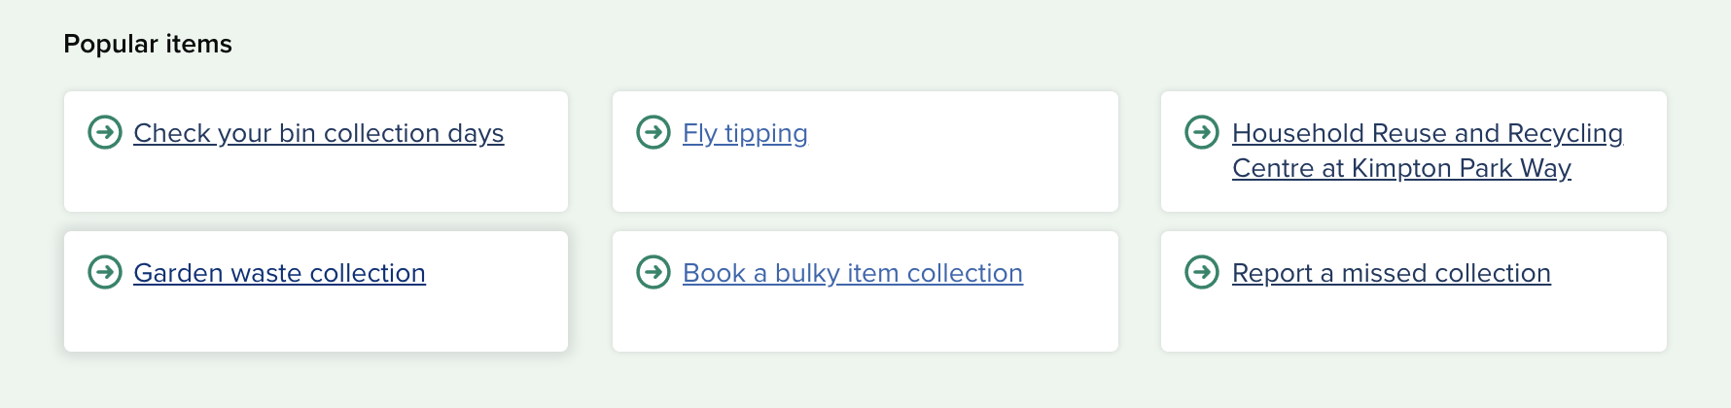
Task: Select Book a bulky item collection link
Action: pyautogui.click(x=853, y=273)
